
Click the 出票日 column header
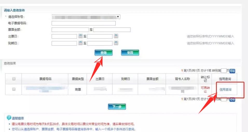pos(100,79)
